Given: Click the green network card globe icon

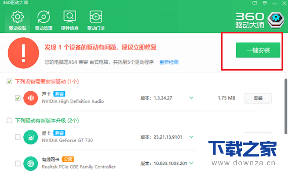Looking at the screenshot, I should 31,163.
